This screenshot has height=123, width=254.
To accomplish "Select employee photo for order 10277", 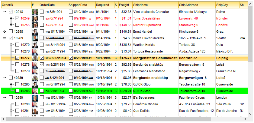I will pos(35,58).
